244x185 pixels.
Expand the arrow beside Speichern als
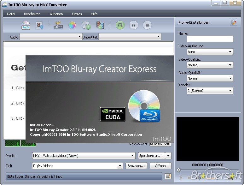pos(168,156)
